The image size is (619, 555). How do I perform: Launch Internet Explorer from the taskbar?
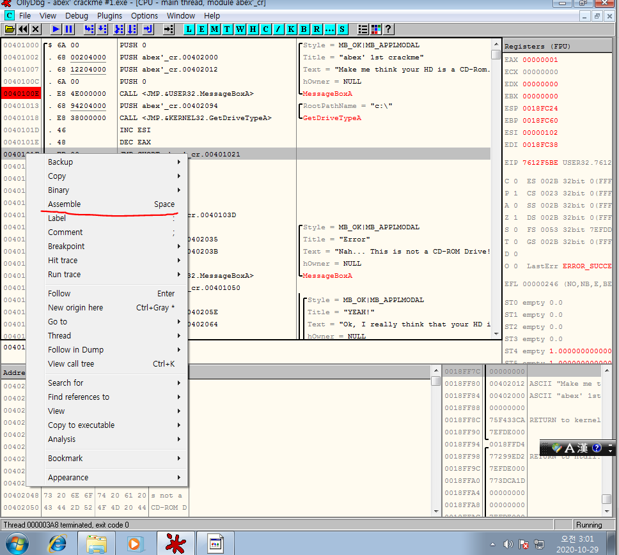coord(58,544)
